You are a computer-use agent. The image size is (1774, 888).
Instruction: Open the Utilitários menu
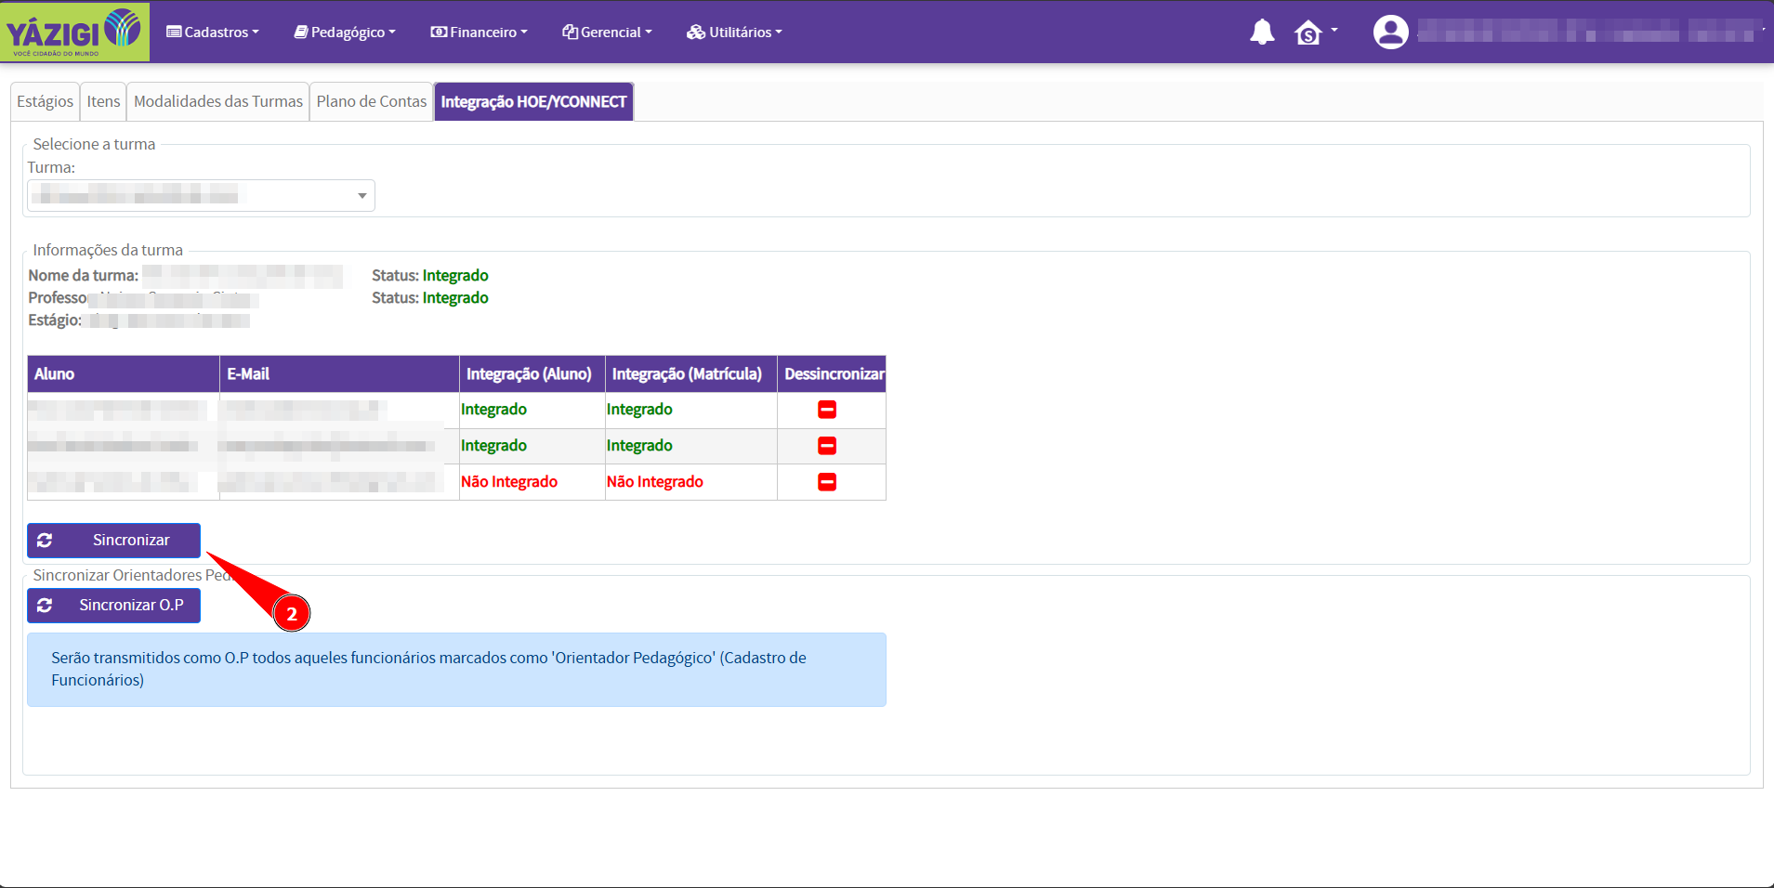pos(734,33)
